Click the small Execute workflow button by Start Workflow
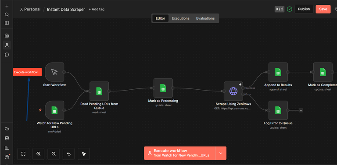 coord(27,72)
